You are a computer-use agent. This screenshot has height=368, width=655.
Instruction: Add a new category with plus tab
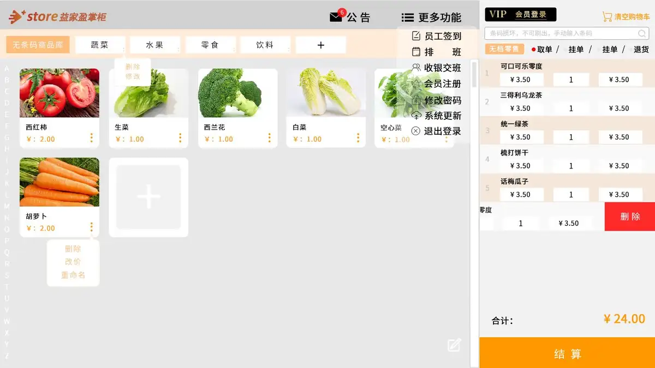[x=320, y=45]
